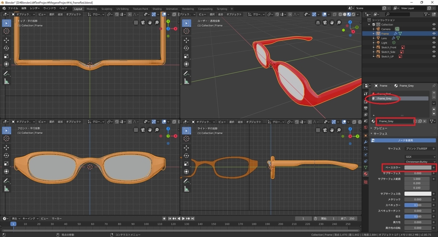Toggle visibility of Sketch_Front in outliner

click(434, 47)
